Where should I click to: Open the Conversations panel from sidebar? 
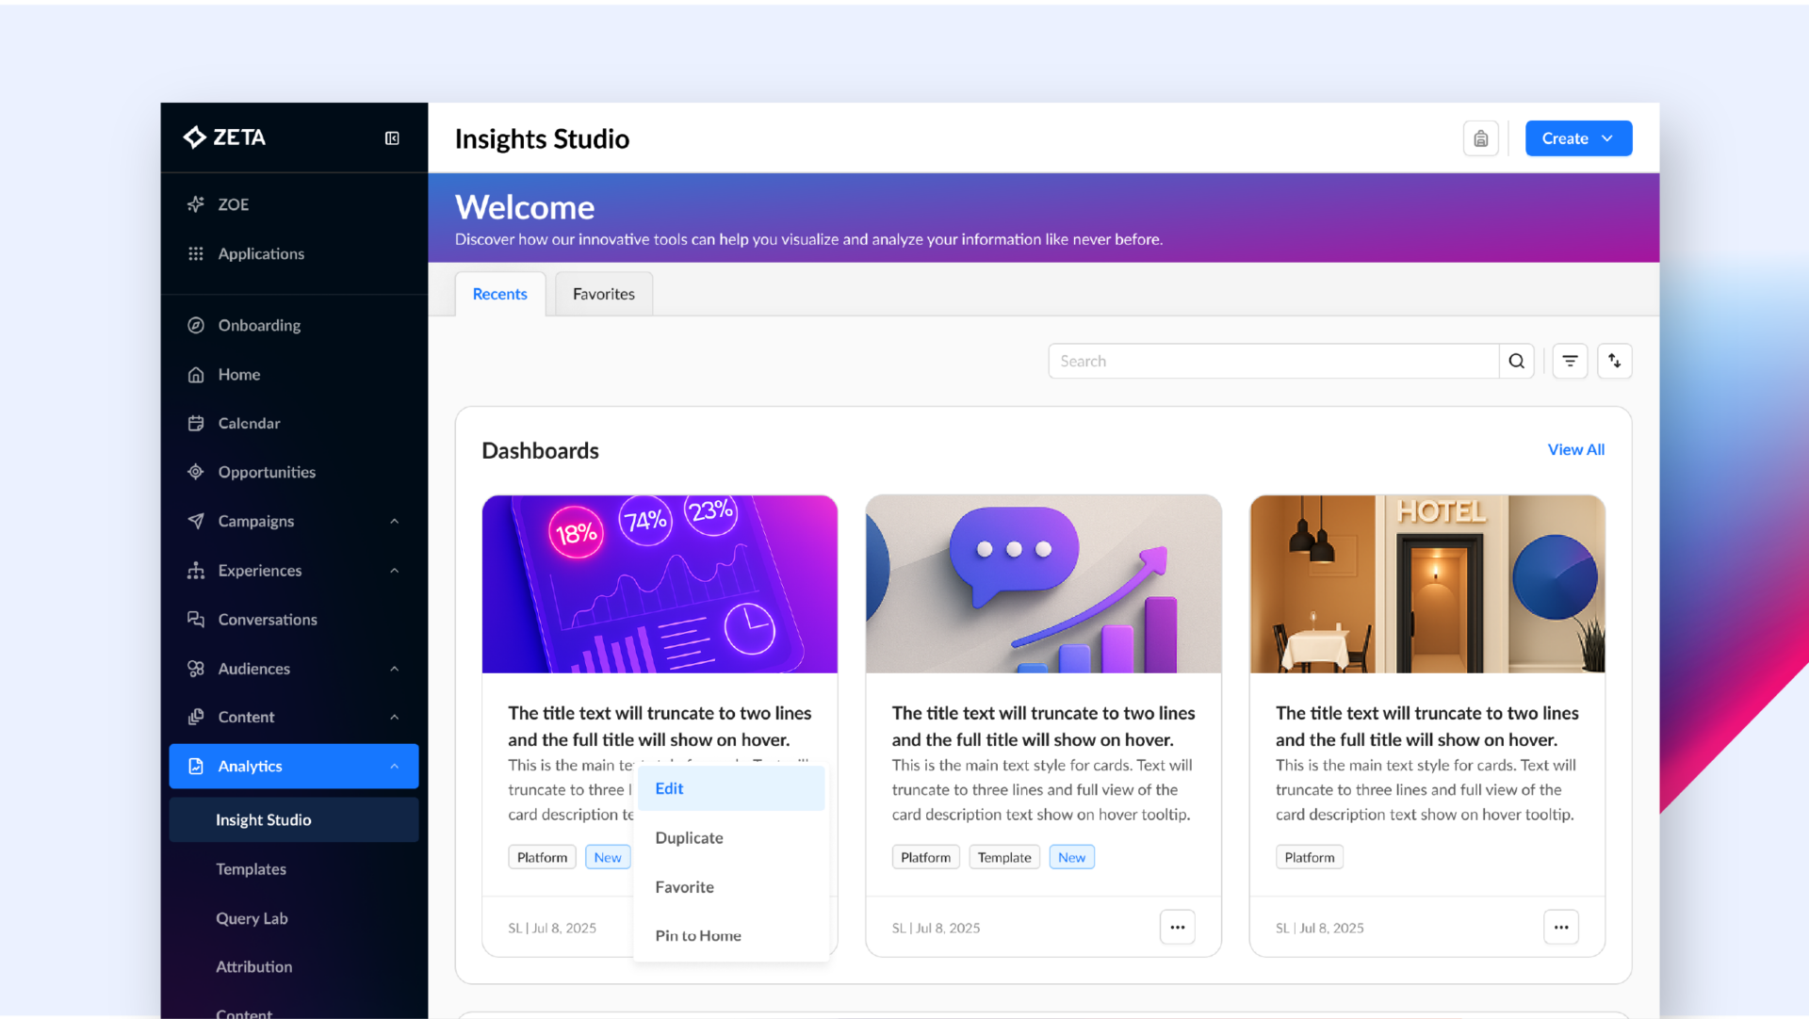click(268, 619)
